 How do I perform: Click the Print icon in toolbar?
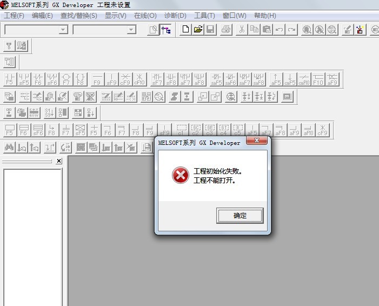click(x=227, y=30)
